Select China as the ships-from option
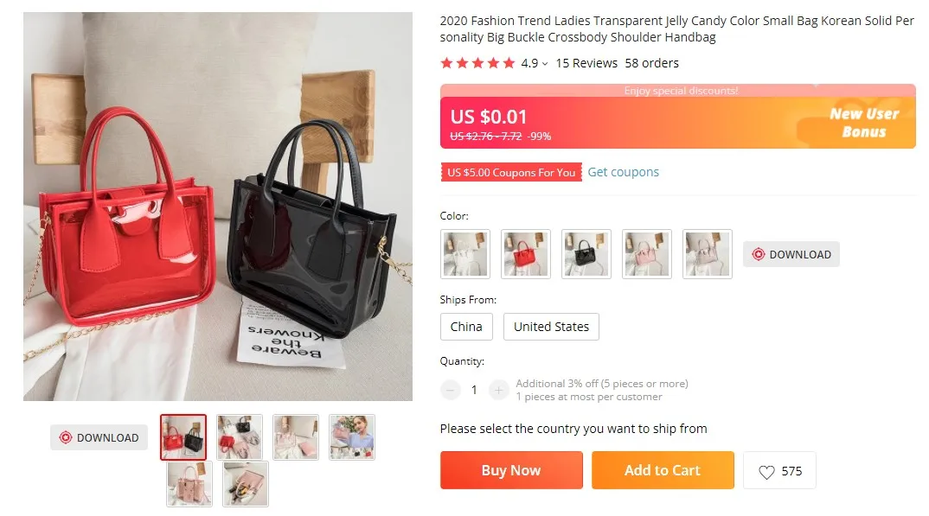Viewport: 929px width, 516px height. [x=466, y=327]
